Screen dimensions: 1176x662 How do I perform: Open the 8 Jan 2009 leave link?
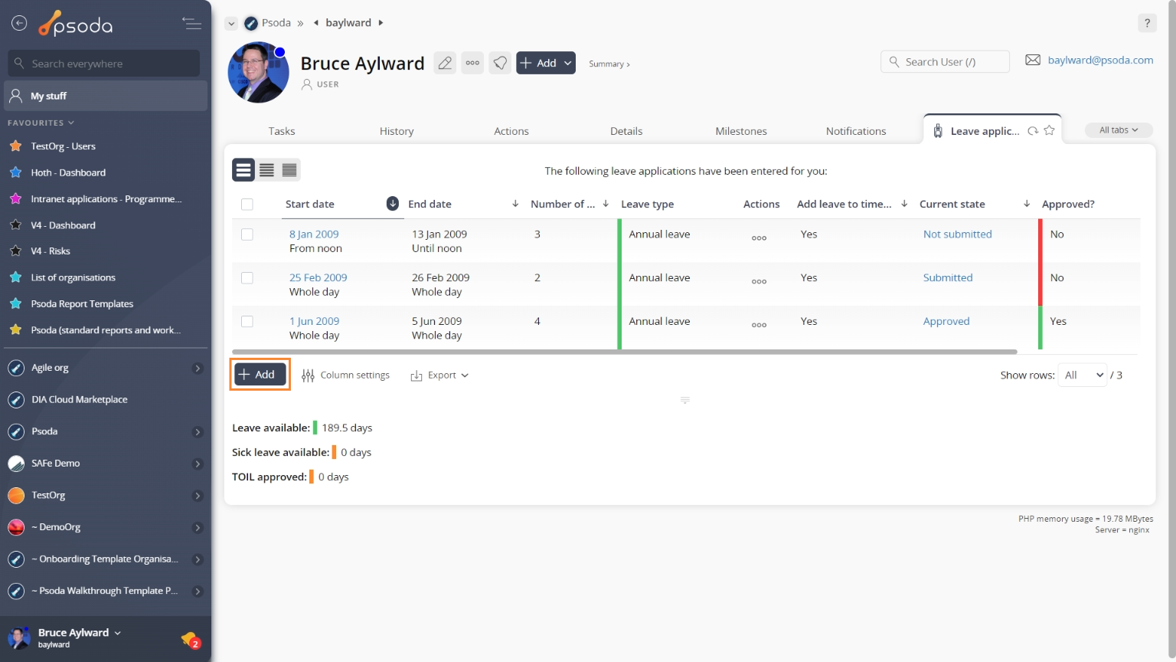click(x=314, y=234)
